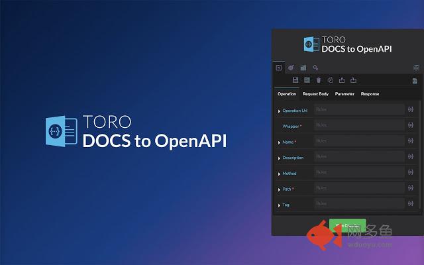
Task: Click the trash can delete icon
Action: coord(319,80)
